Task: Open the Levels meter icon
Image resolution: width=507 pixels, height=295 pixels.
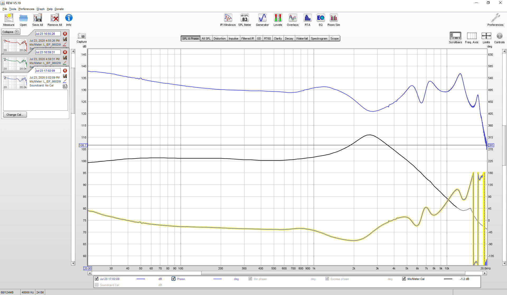Action: [278, 18]
